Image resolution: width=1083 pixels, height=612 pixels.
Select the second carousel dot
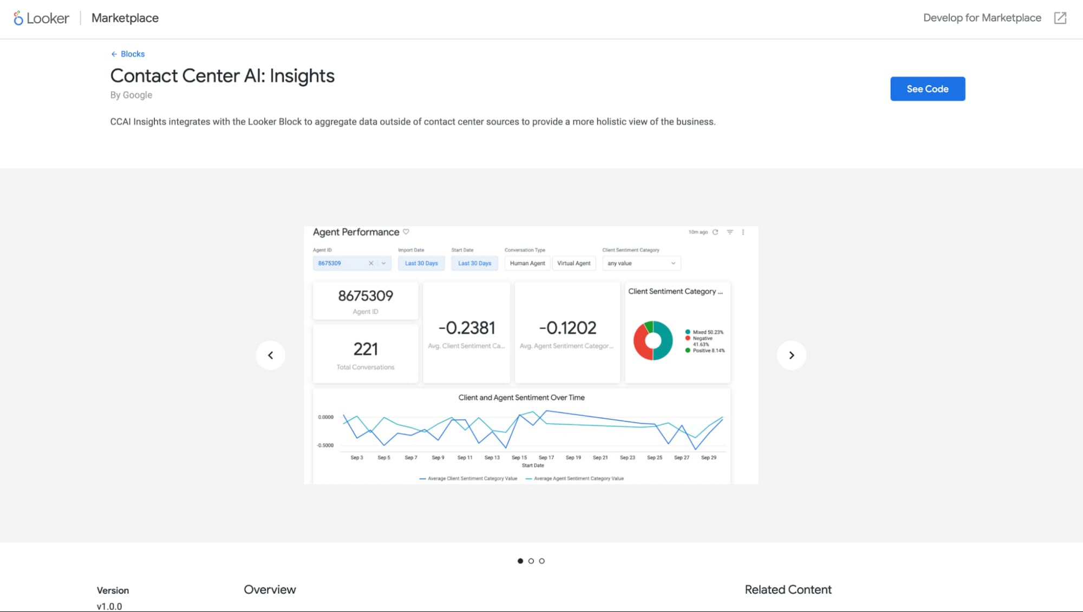(x=531, y=561)
